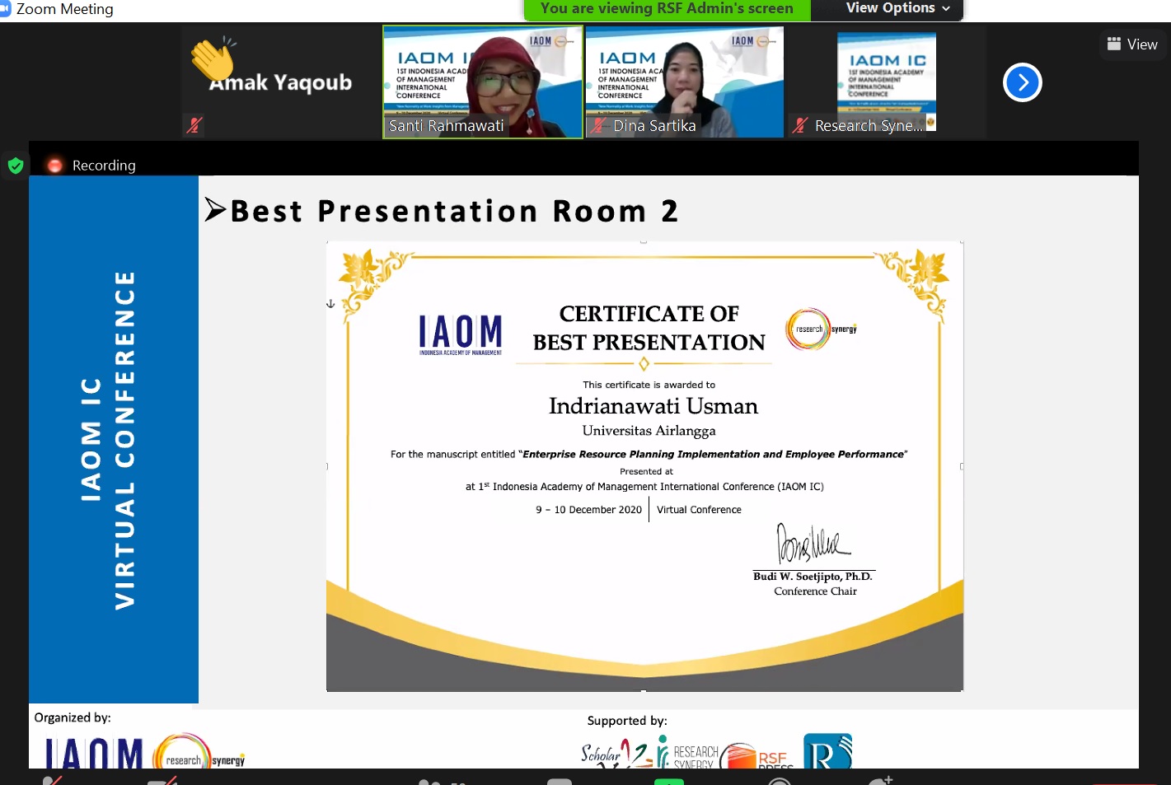
Task: Select Dina Sartika's video thumbnail
Action: (685, 82)
